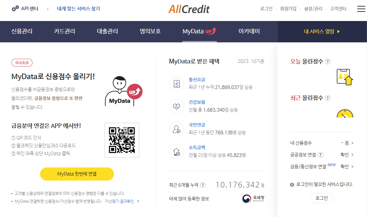Click NEW badge by 금융/통신정보 연결
367x217 pixels.
point(332,165)
